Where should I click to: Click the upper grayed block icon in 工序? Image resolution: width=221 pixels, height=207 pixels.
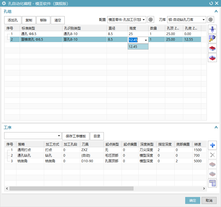tap(212, 164)
